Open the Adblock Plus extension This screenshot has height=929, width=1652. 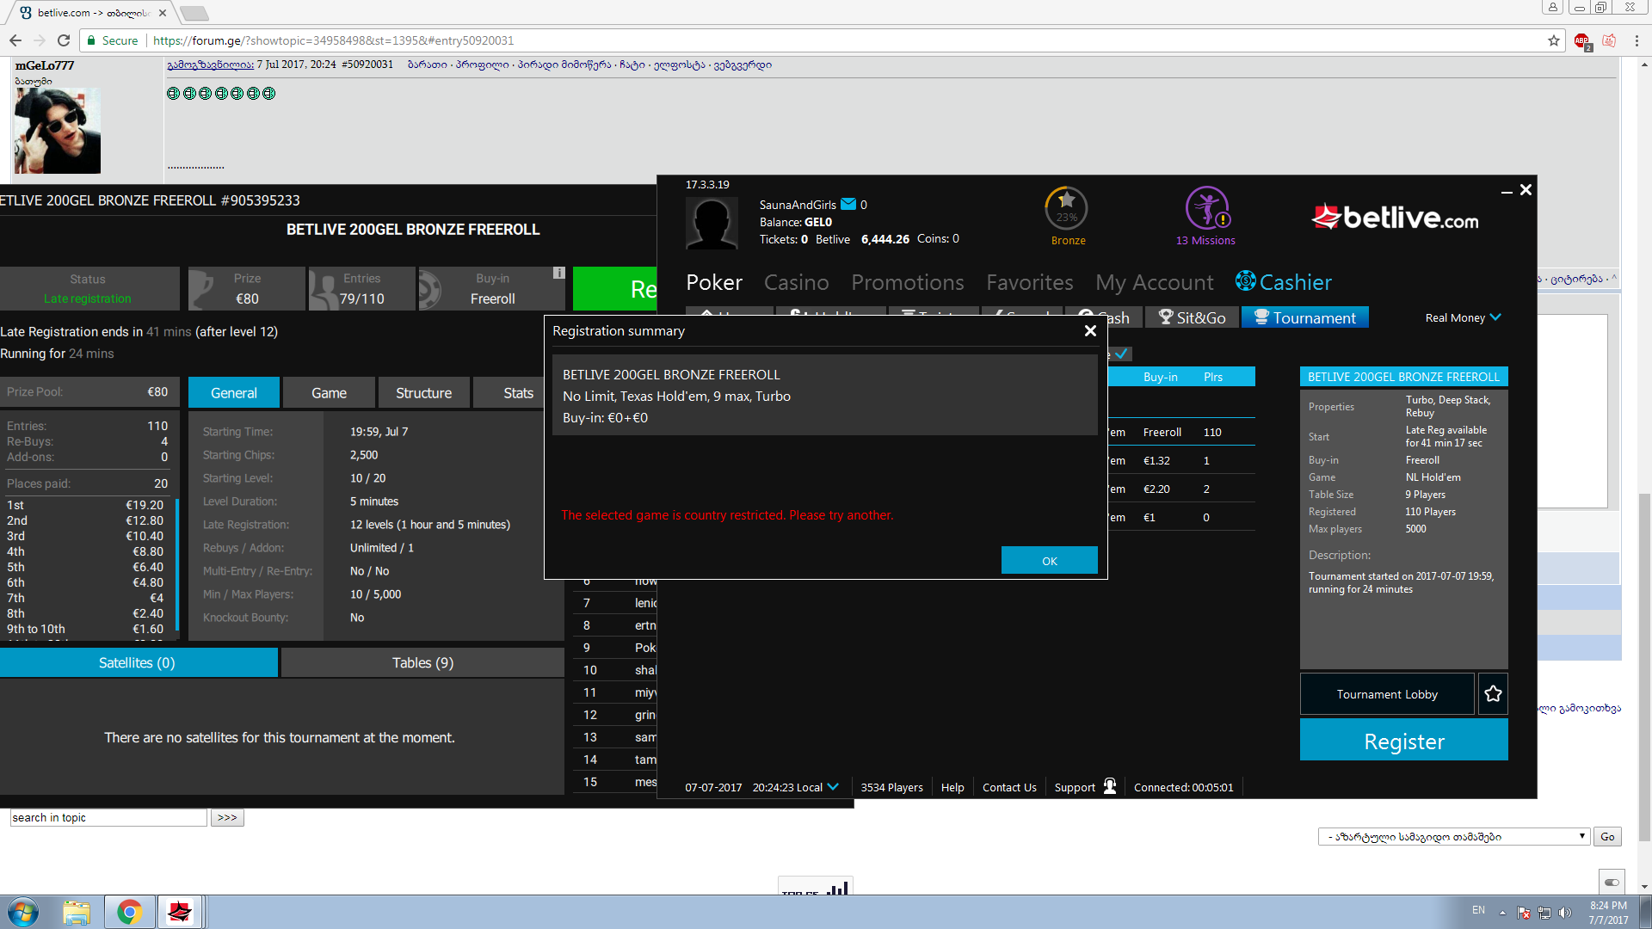(1581, 40)
